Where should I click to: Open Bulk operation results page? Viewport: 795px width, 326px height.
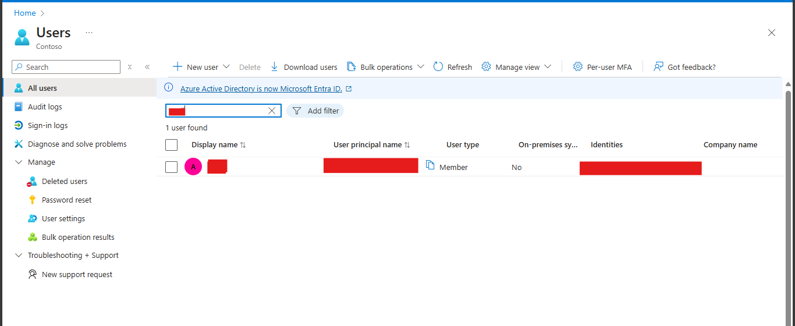tap(79, 237)
